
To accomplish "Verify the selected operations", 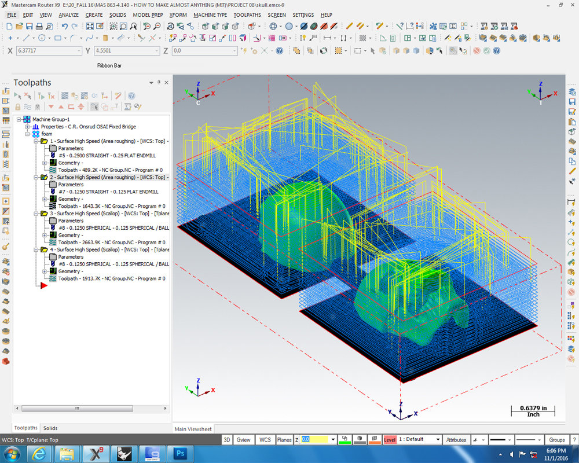I will [x=75, y=96].
